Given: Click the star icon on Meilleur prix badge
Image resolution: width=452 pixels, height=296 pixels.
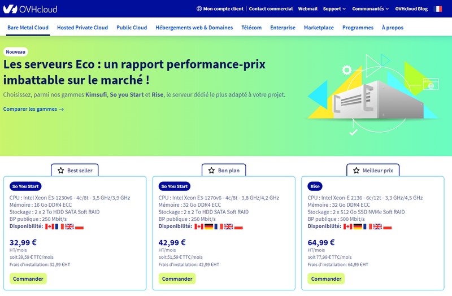Looking at the screenshot, I should point(356,170).
